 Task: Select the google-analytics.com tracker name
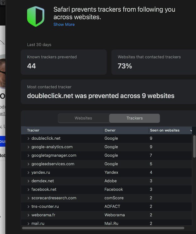(x=52, y=147)
